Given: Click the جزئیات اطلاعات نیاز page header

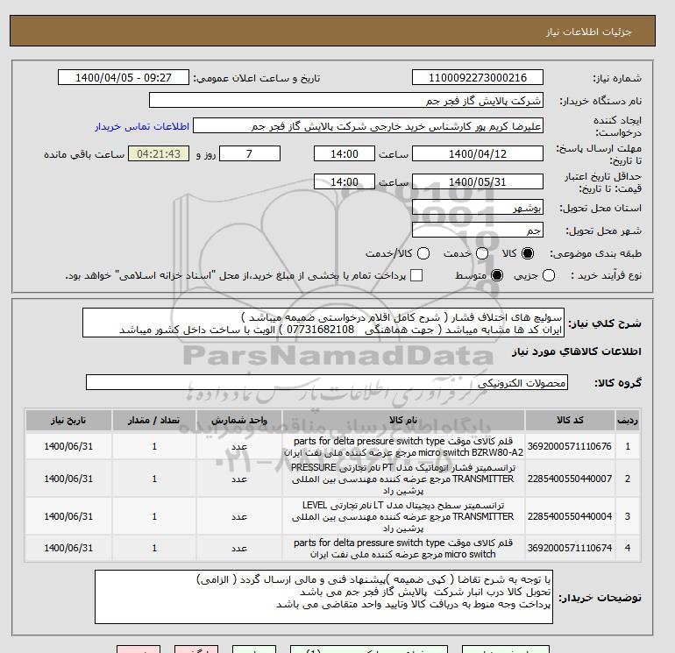Looking at the screenshot, I should point(588,32).
